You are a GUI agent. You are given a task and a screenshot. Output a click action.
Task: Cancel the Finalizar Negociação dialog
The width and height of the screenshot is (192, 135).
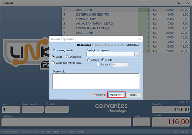(x=133, y=95)
